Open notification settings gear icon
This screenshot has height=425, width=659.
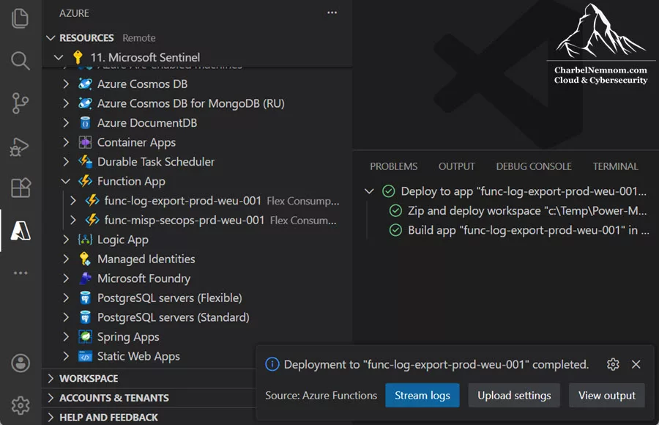pos(613,364)
